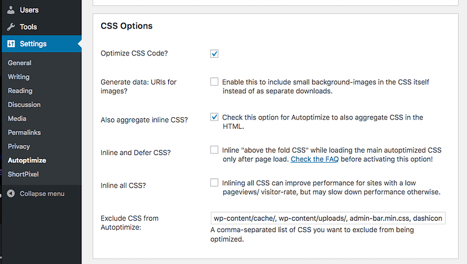Open the Privacy settings page
Viewport: 467px width, 264px height.
pos(19,146)
